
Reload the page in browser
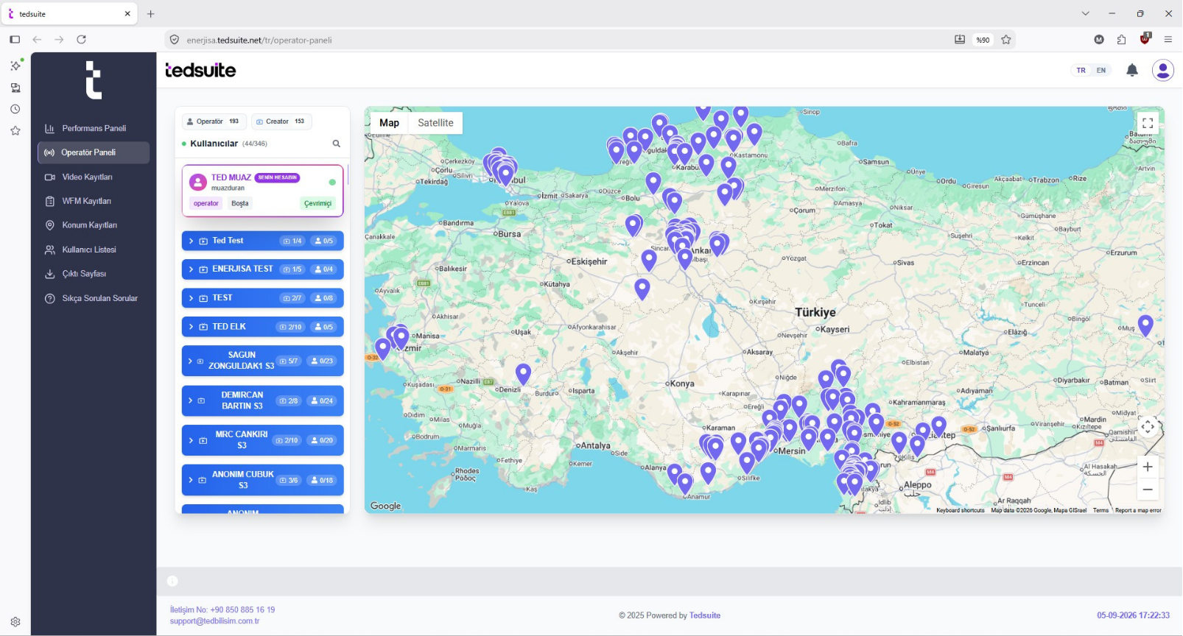tap(82, 40)
